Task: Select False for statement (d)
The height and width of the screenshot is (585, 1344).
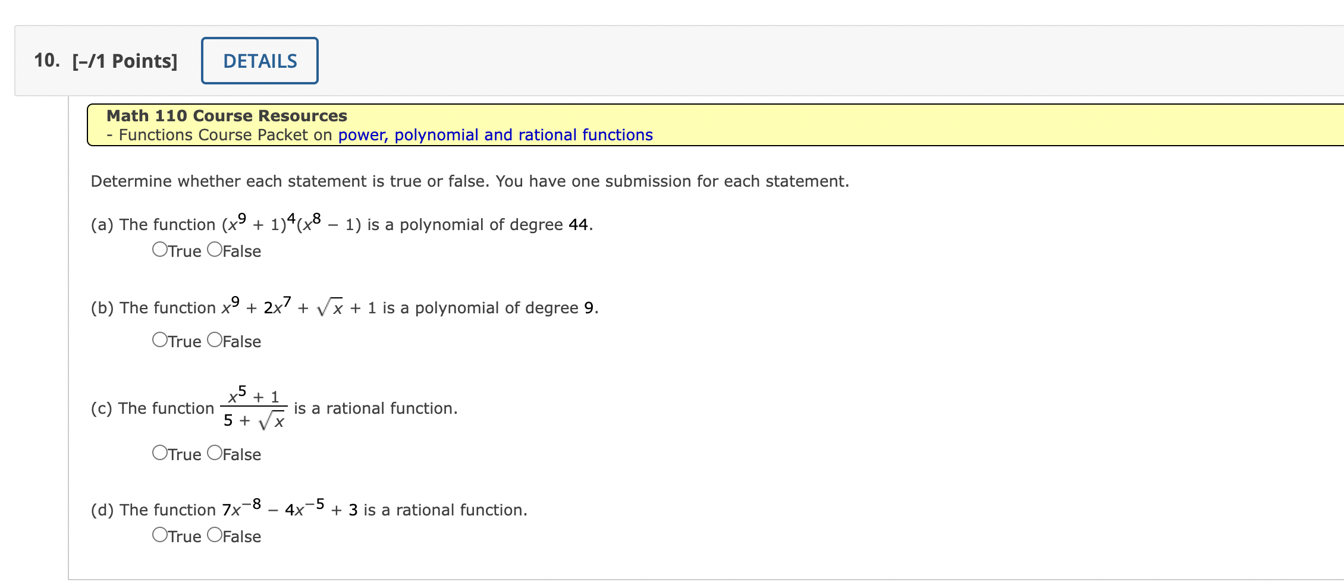Action: tap(215, 535)
